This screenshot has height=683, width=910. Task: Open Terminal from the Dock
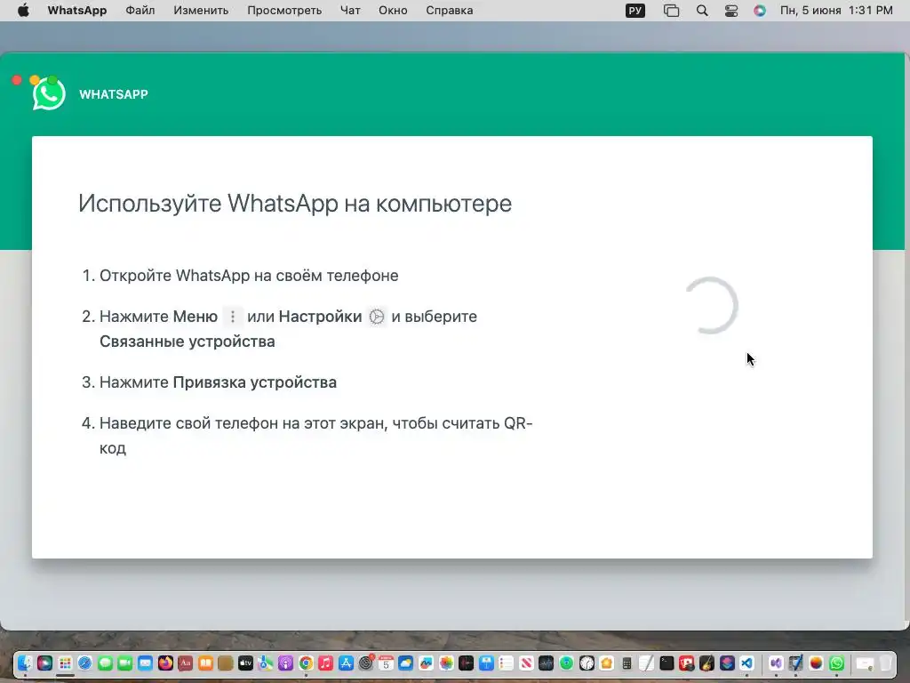(x=667, y=663)
